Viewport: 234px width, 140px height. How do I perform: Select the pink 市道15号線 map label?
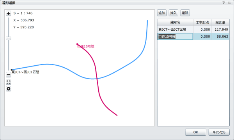tap(86, 46)
